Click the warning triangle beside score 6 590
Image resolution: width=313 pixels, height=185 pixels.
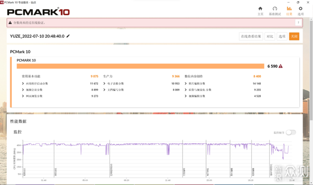[281, 66]
